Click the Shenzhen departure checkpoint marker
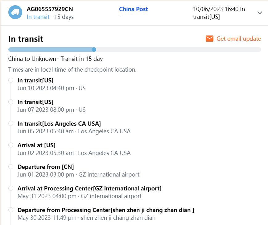 click(11, 210)
